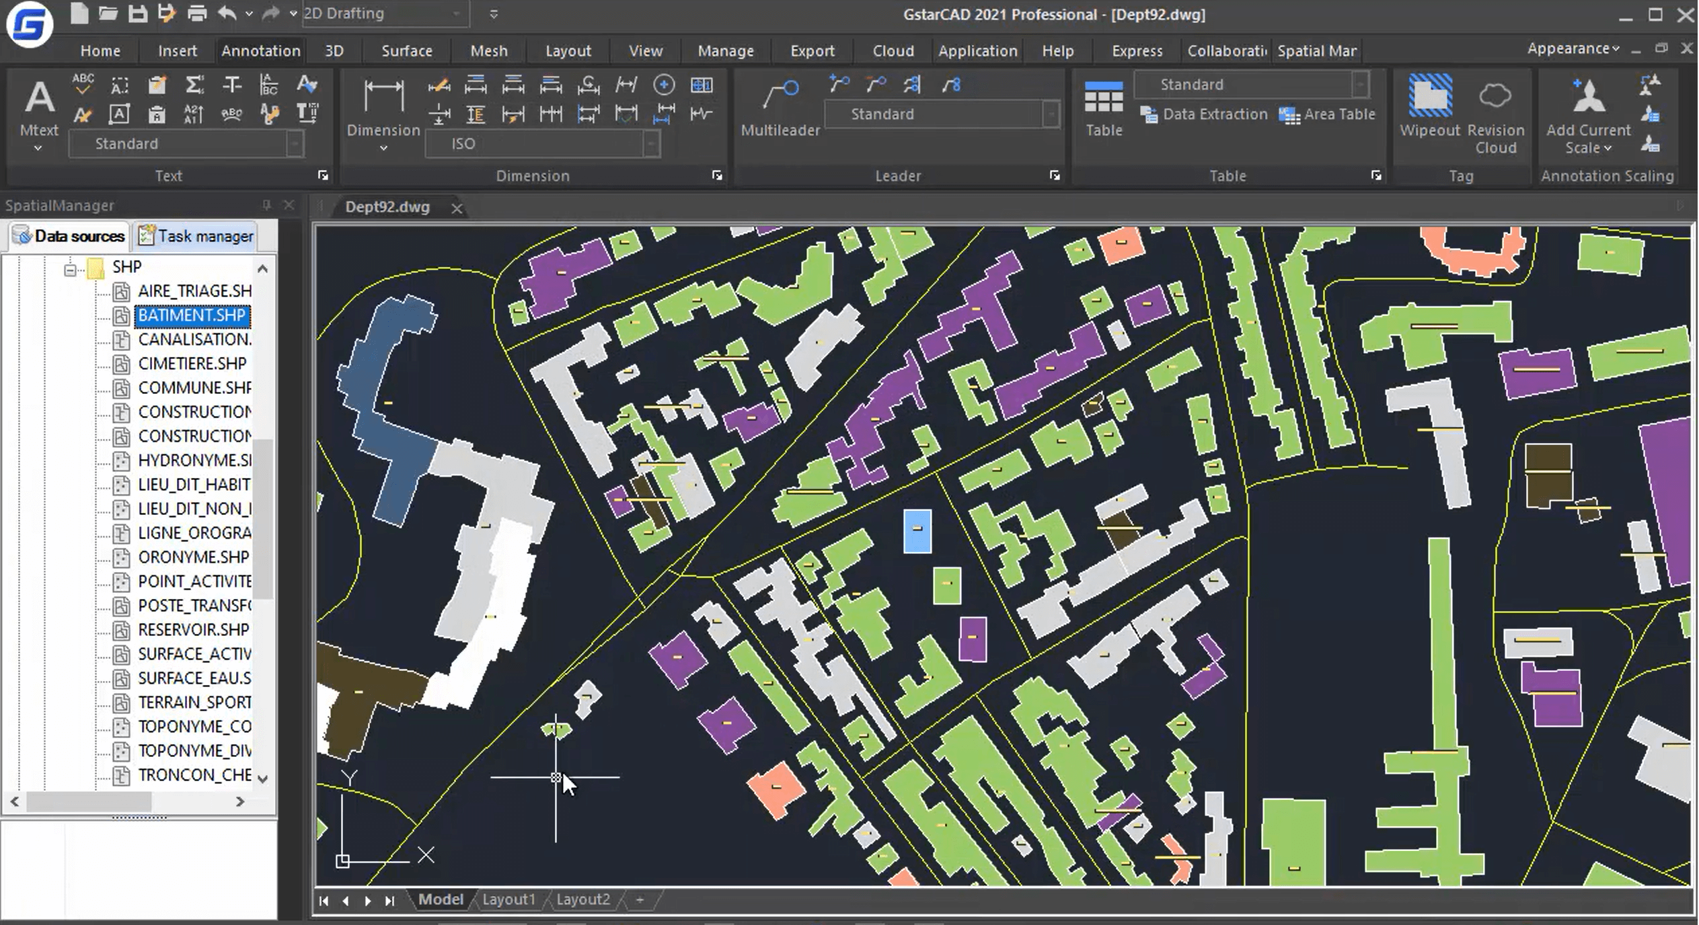Click the Data sources tab
Viewport: 1699px width, 925px height.
coord(69,236)
